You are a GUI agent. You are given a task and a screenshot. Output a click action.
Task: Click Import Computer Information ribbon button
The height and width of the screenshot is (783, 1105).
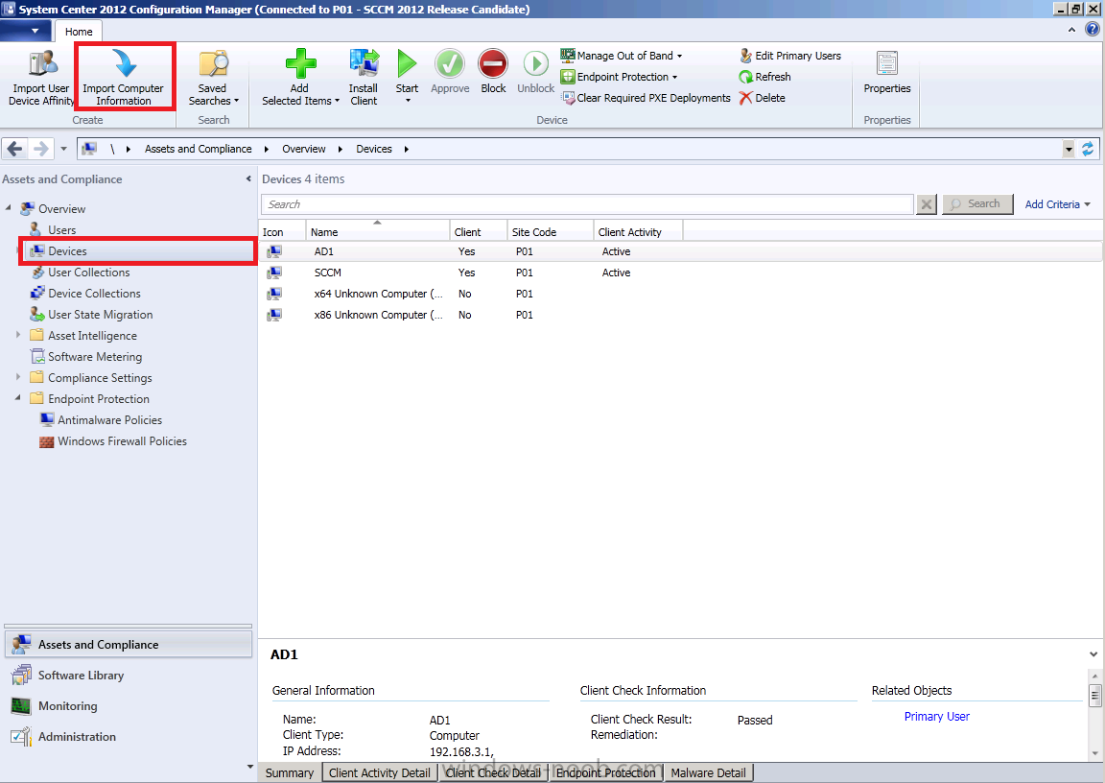(x=124, y=76)
